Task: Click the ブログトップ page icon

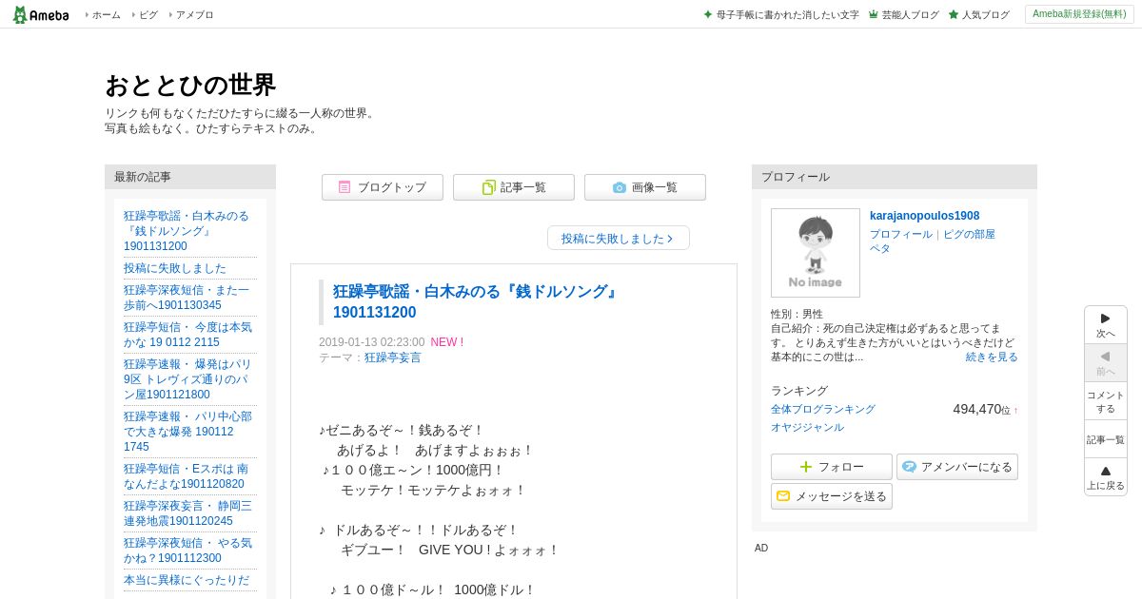Action: coord(345,187)
